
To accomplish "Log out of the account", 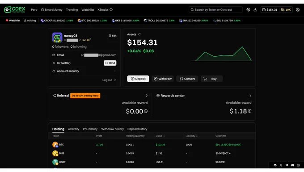I will (110, 80).
